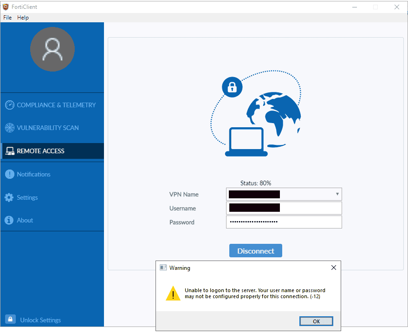Click the FortiClient shield icon in title bar
The width and height of the screenshot is (408, 333).
pyautogui.click(x=6, y=7)
